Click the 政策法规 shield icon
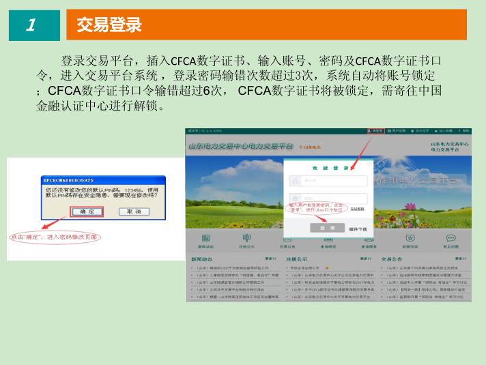The width and height of the screenshot is (486, 365). pyautogui.click(x=410, y=239)
